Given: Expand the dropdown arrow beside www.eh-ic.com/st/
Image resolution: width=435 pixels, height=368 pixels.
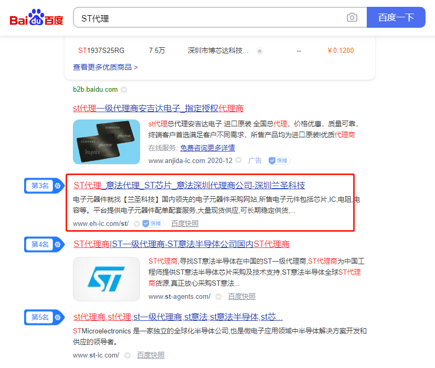Looking at the screenshot, I should [x=136, y=224].
